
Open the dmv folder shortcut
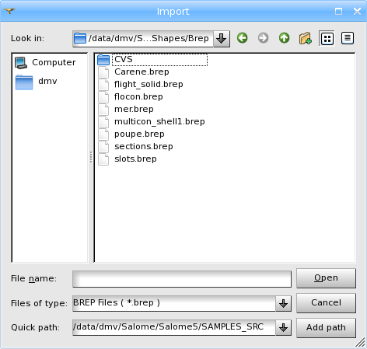37,82
